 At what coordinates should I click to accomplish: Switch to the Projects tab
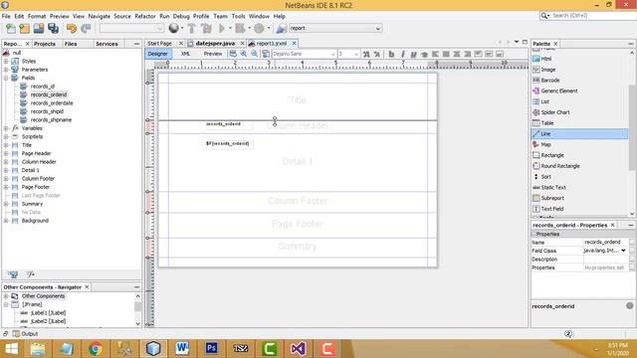coord(45,44)
